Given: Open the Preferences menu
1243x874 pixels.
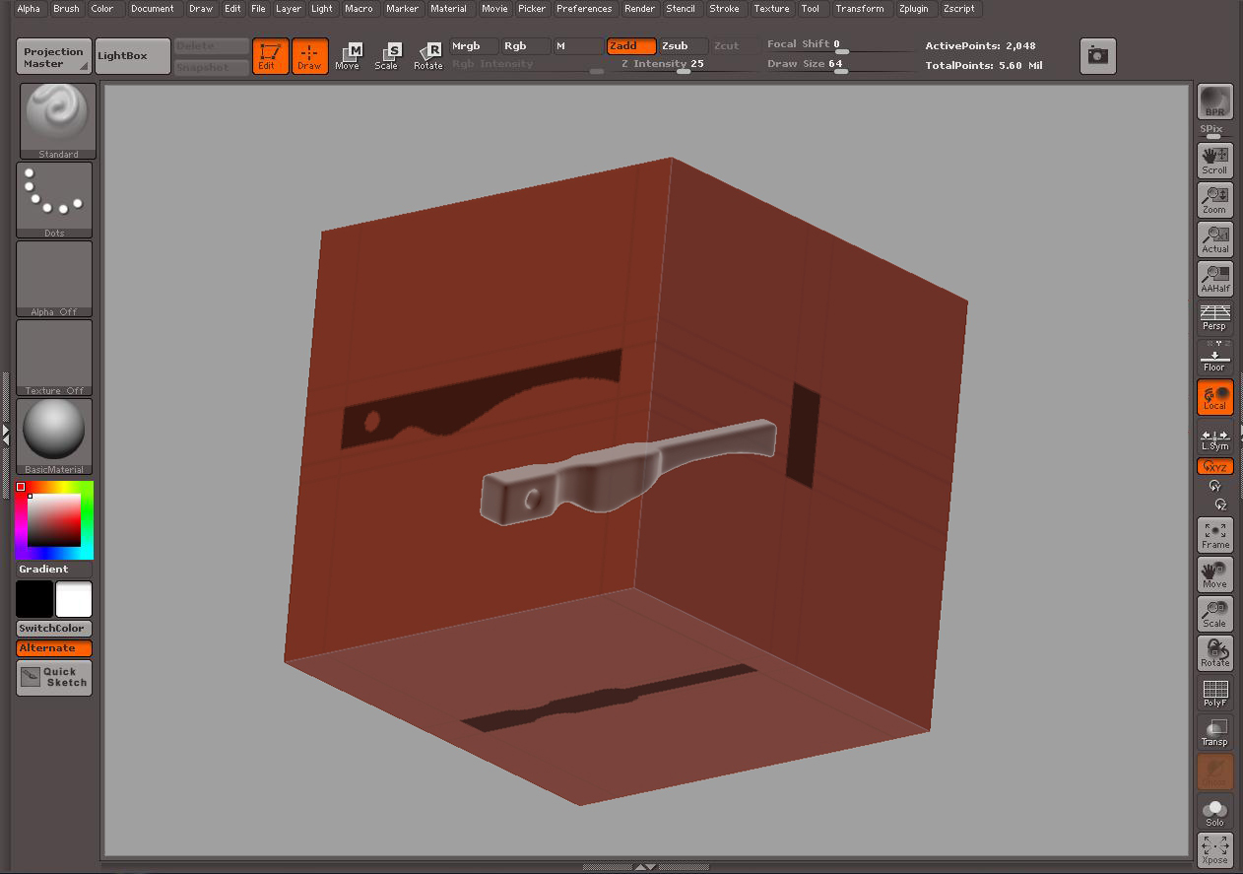Looking at the screenshot, I should pyautogui.click(x=583, y=9).
